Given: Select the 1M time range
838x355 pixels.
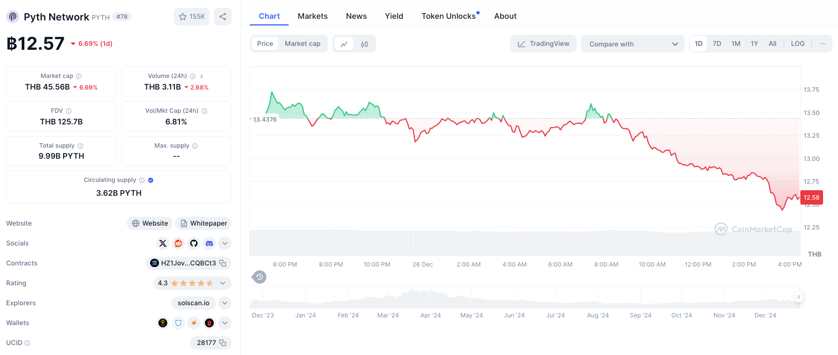Looking at the screenshot, I should tap(736, 44).
